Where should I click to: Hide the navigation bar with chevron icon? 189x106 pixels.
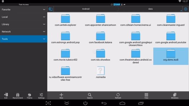click(x=67, y=103)
